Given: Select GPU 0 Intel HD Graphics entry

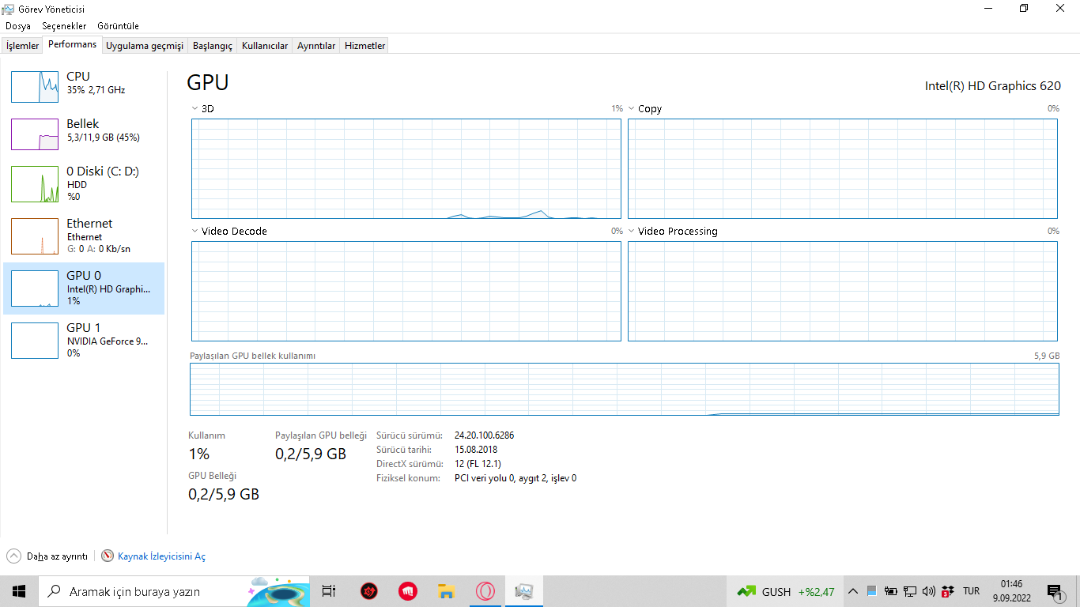Looking at the screenshot, I should click(x=84, y=288).
